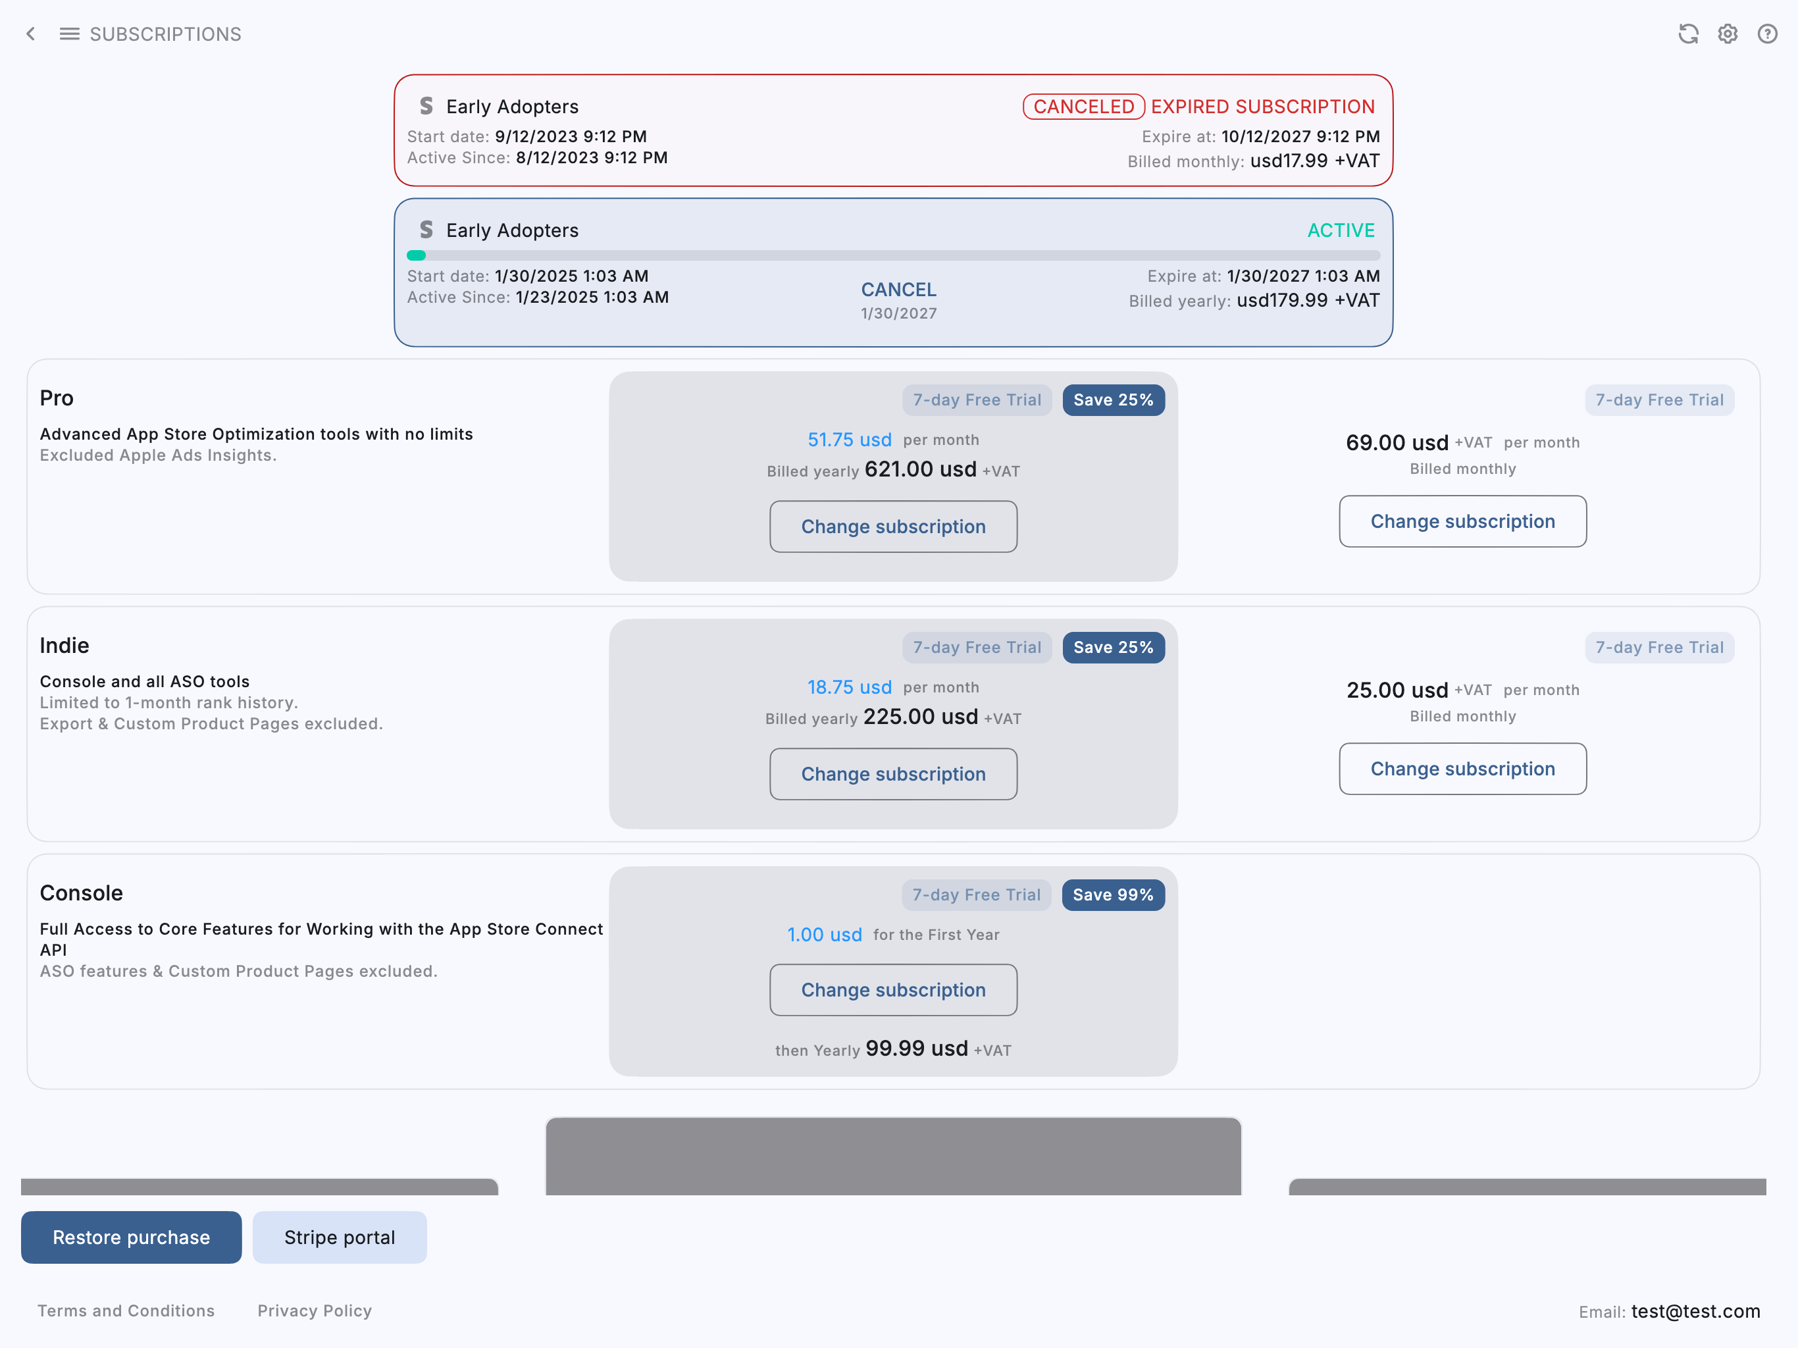Screen dimensions: 1798x1348
Task: Change subscription to Pro monthly plan
Action: click(x=1462, y=522)
